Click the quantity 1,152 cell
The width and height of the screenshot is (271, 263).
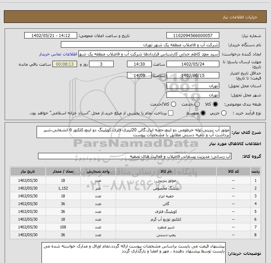tap(63, 188)
